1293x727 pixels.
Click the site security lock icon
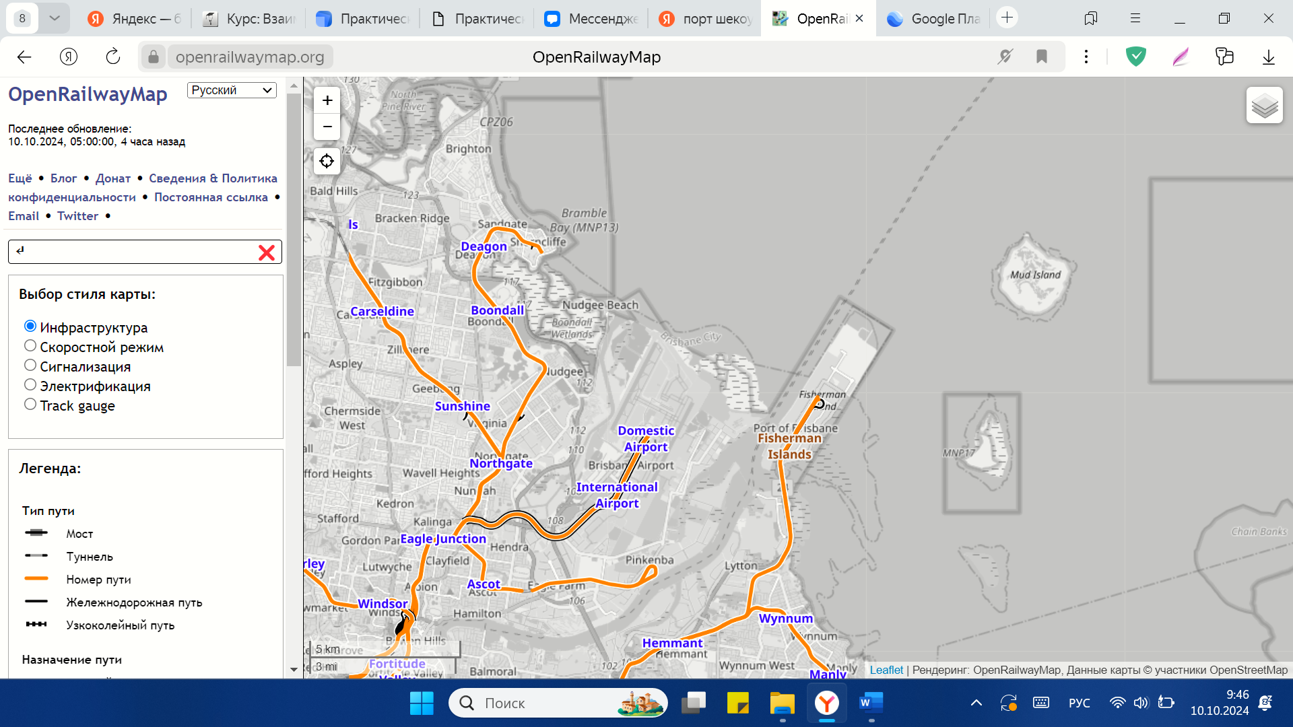tap(154, 57)
